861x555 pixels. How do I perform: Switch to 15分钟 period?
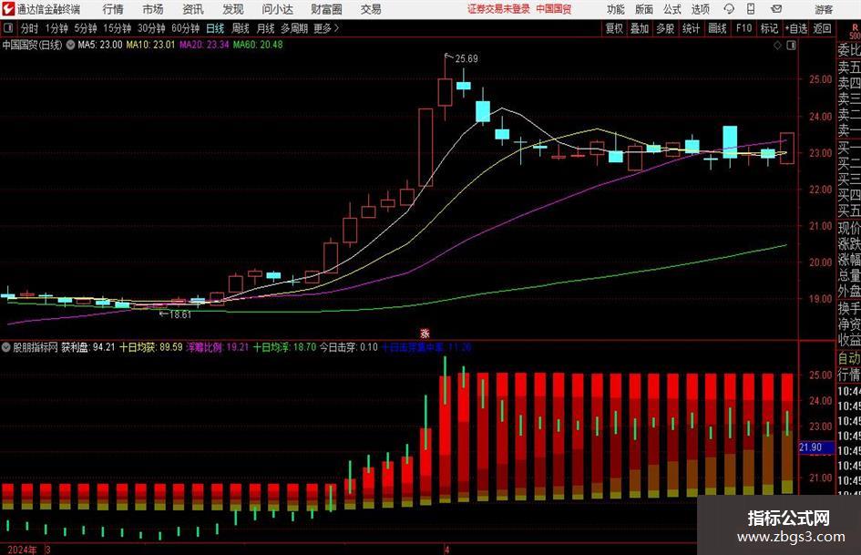(117, 28)
